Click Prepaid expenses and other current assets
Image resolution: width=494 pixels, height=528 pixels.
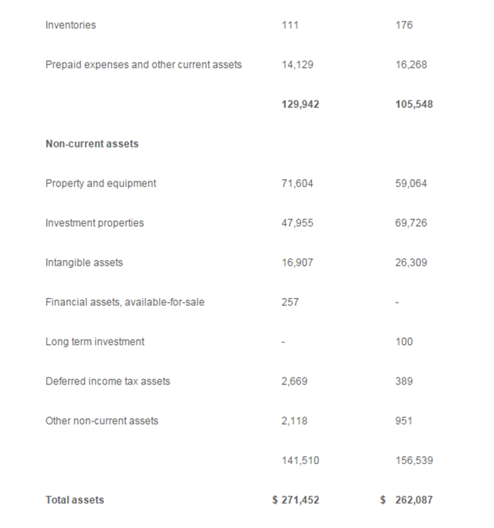[144, 65]
